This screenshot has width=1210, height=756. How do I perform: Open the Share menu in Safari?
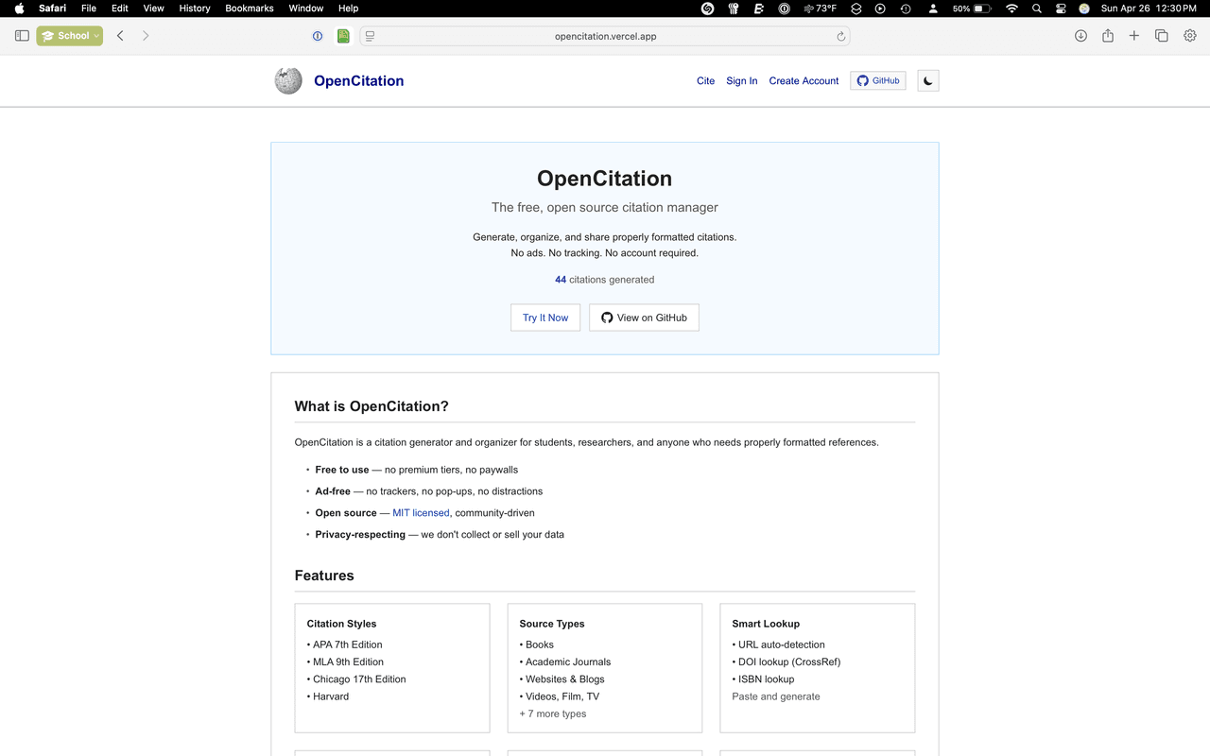click(x=1107, y=36)
